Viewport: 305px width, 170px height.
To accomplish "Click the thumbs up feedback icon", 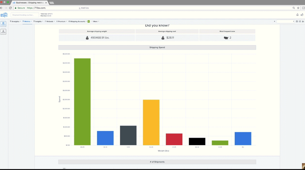I will (302, 15).
